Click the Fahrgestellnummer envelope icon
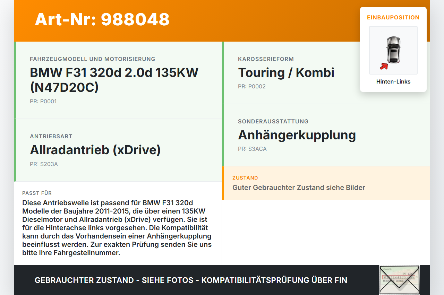Image resolution: width=444 pixels, height=295 pixels. 399,280
